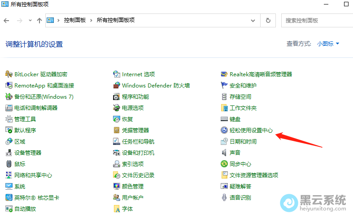This screenshot has width=353, height=214.
Task: Click the 字体 icon
Action: [116, 209]
